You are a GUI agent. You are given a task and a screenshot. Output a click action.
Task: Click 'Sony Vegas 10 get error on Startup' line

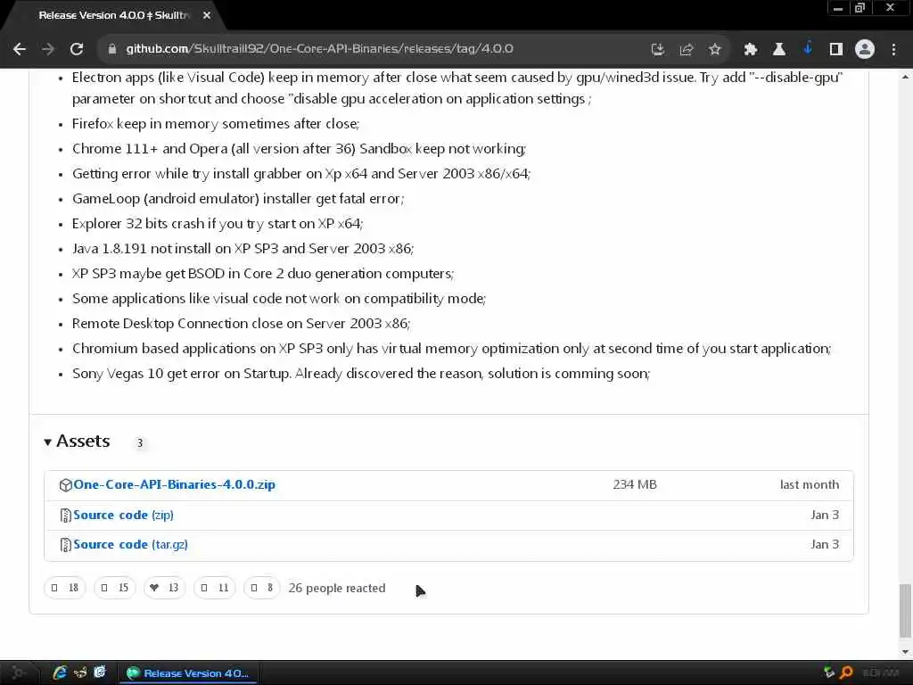(x=361, y=374)
